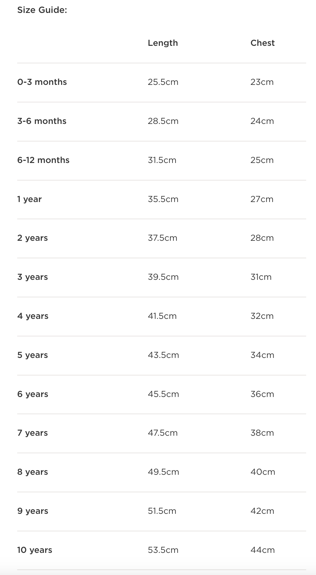Viewport: 316px width, 575px height.
Task: Click the 38cm chest measurement
Action: point(262,433)
